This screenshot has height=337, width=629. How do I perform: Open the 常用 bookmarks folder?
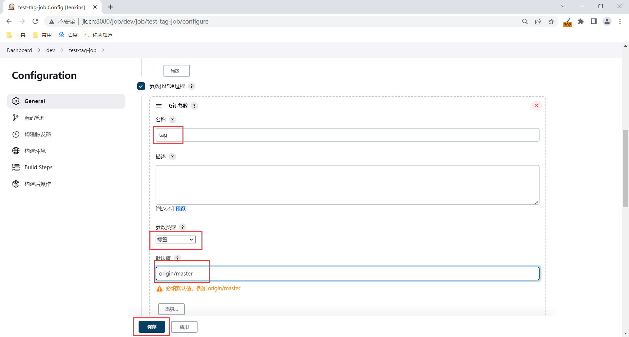click(x=42, y=35)
